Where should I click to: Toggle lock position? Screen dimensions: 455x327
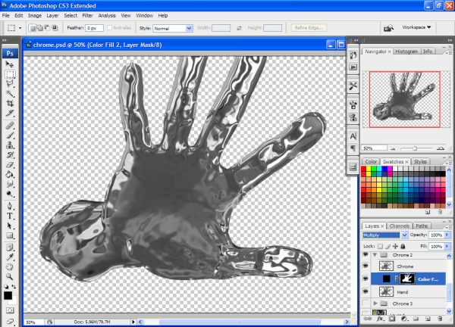(395, 247)
